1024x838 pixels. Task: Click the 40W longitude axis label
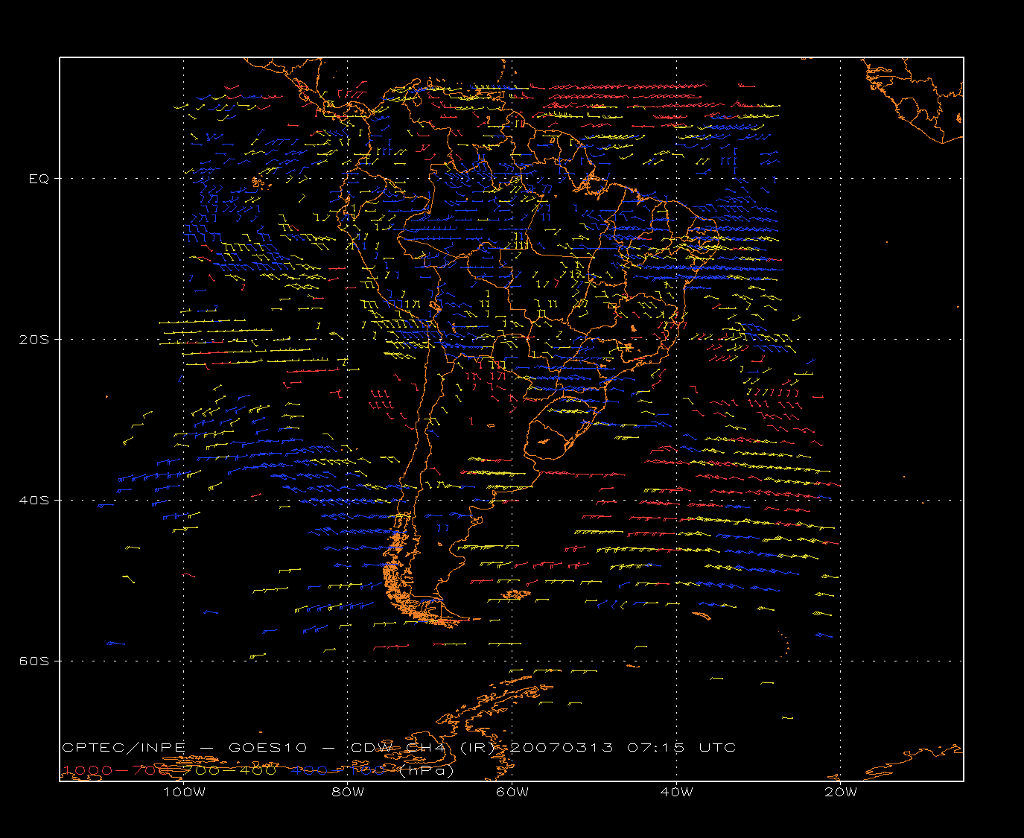(x=676, y=793)
